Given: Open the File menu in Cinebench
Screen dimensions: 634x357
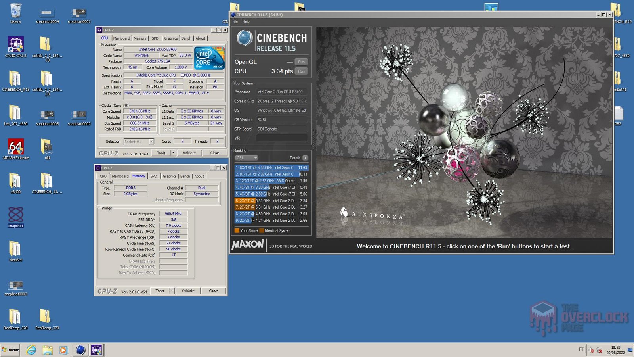Looking at the screenshot, I should point(235,21).
